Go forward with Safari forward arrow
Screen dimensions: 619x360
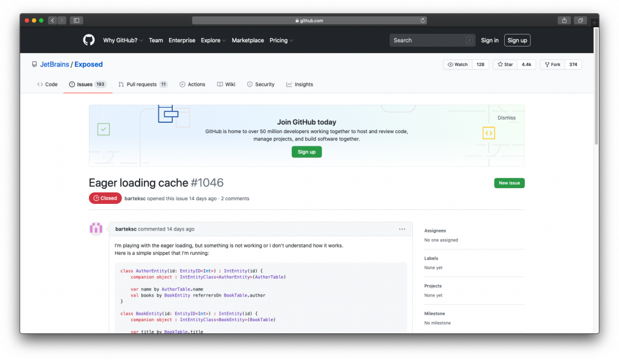pyautogui.click(x=62, y=21)
